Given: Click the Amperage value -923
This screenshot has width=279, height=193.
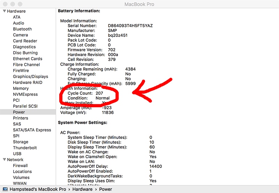Looking at the screenshot, I should (x=107, y=108).
